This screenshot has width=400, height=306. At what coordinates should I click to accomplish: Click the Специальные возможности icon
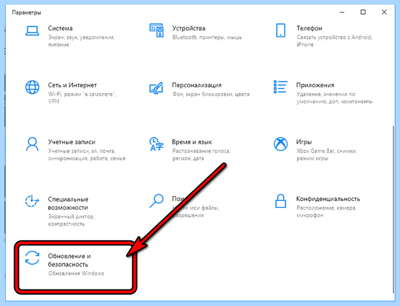click(32, 201)
